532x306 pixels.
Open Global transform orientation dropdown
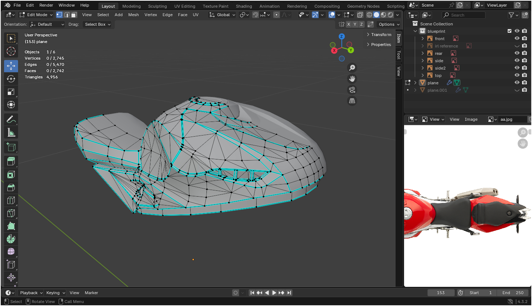222,15
